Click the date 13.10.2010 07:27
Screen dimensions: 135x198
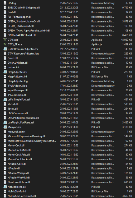(x=69, y=90)
